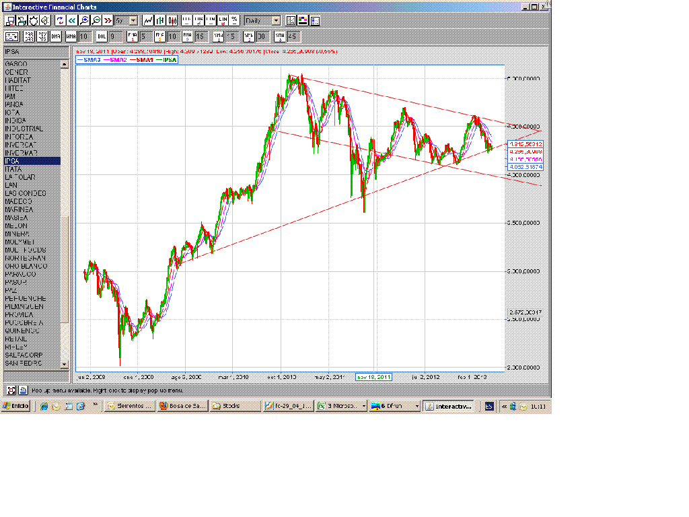This screenshot has height=517, width=689.
Task: Select ORO BLANCO in the stock list
Action: (x=32, y=266)
